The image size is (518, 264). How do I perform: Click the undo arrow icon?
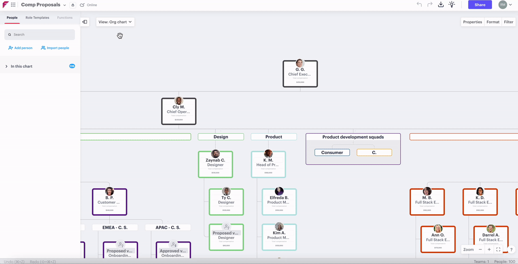(419, 5)
